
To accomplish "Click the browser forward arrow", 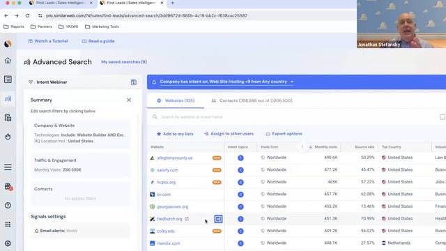I will pyautogui.click(x=17, y=15).
